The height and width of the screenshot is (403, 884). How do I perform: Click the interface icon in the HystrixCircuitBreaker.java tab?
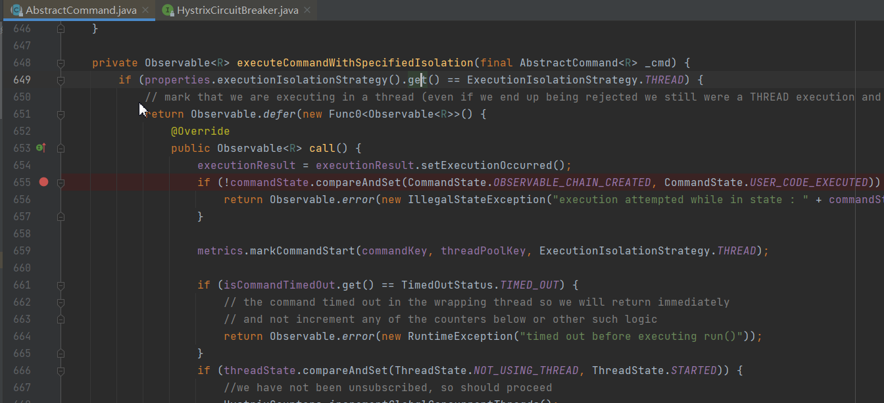[168, 10]
